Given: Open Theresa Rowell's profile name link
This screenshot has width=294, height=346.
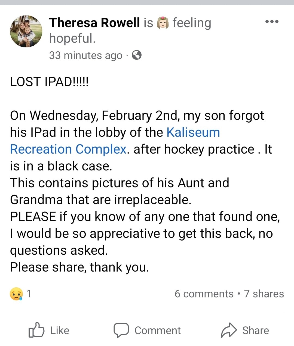Looking at the screenshot, I should point(94,23).
